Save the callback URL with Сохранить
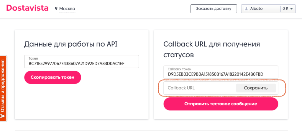Viewport: 302px width, 134px height. pos(256,88)
